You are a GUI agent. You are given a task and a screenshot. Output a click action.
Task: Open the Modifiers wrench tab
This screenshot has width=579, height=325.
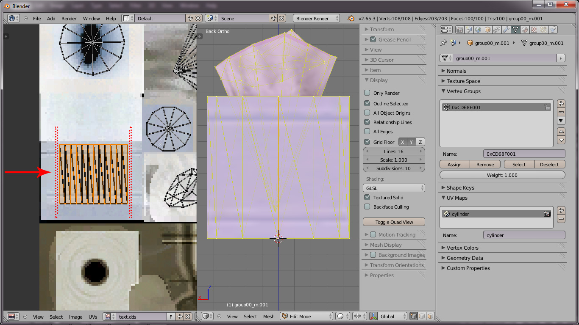[506, 30]
